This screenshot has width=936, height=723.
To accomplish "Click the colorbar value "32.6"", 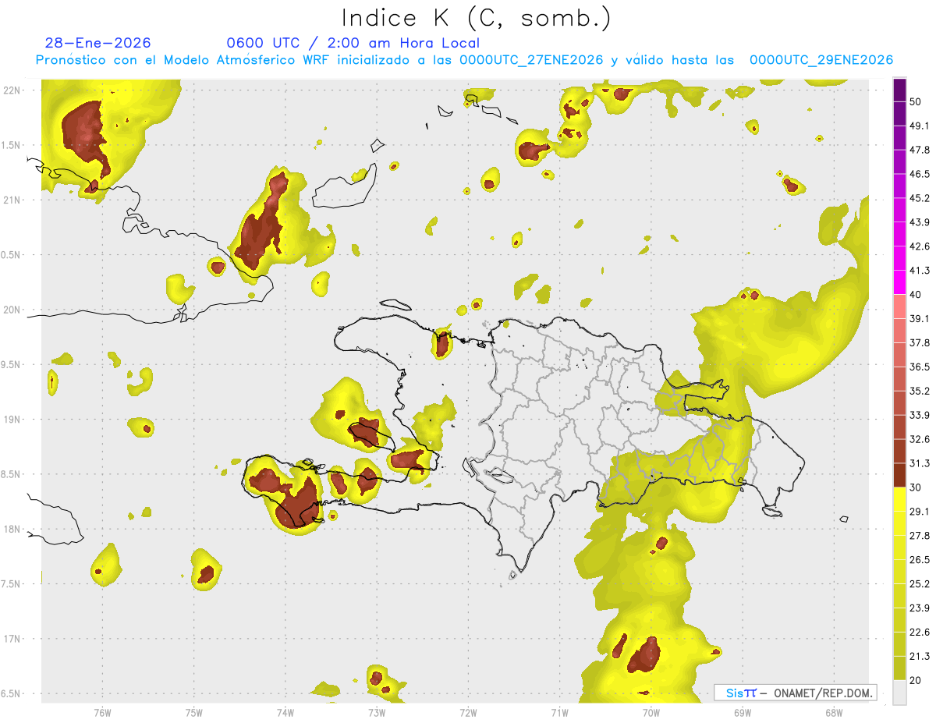I will point(920,439).
